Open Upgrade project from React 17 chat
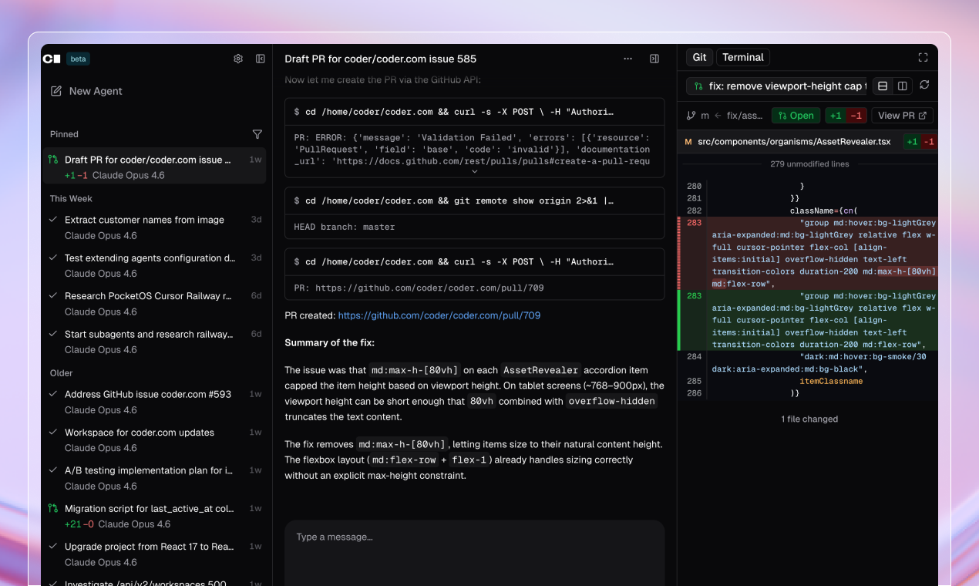 point(154,554)
